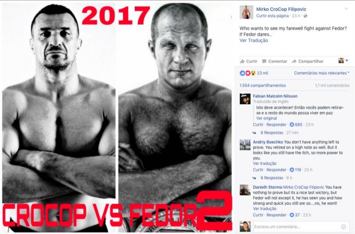Viewport: 355px width, 234px height.
Task: Open emoji picker in comment field
Action: (343, 227)
